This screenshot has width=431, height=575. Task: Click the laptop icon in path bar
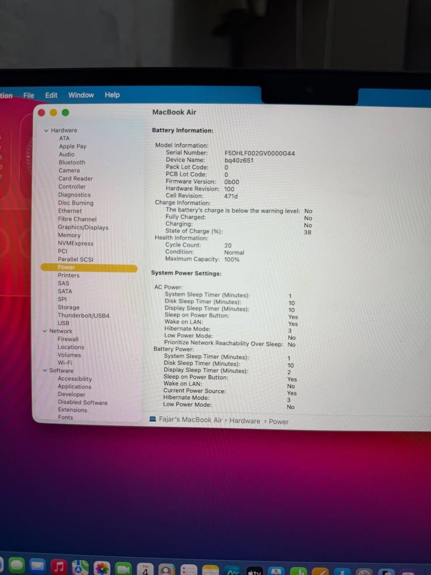pos(152,419)
